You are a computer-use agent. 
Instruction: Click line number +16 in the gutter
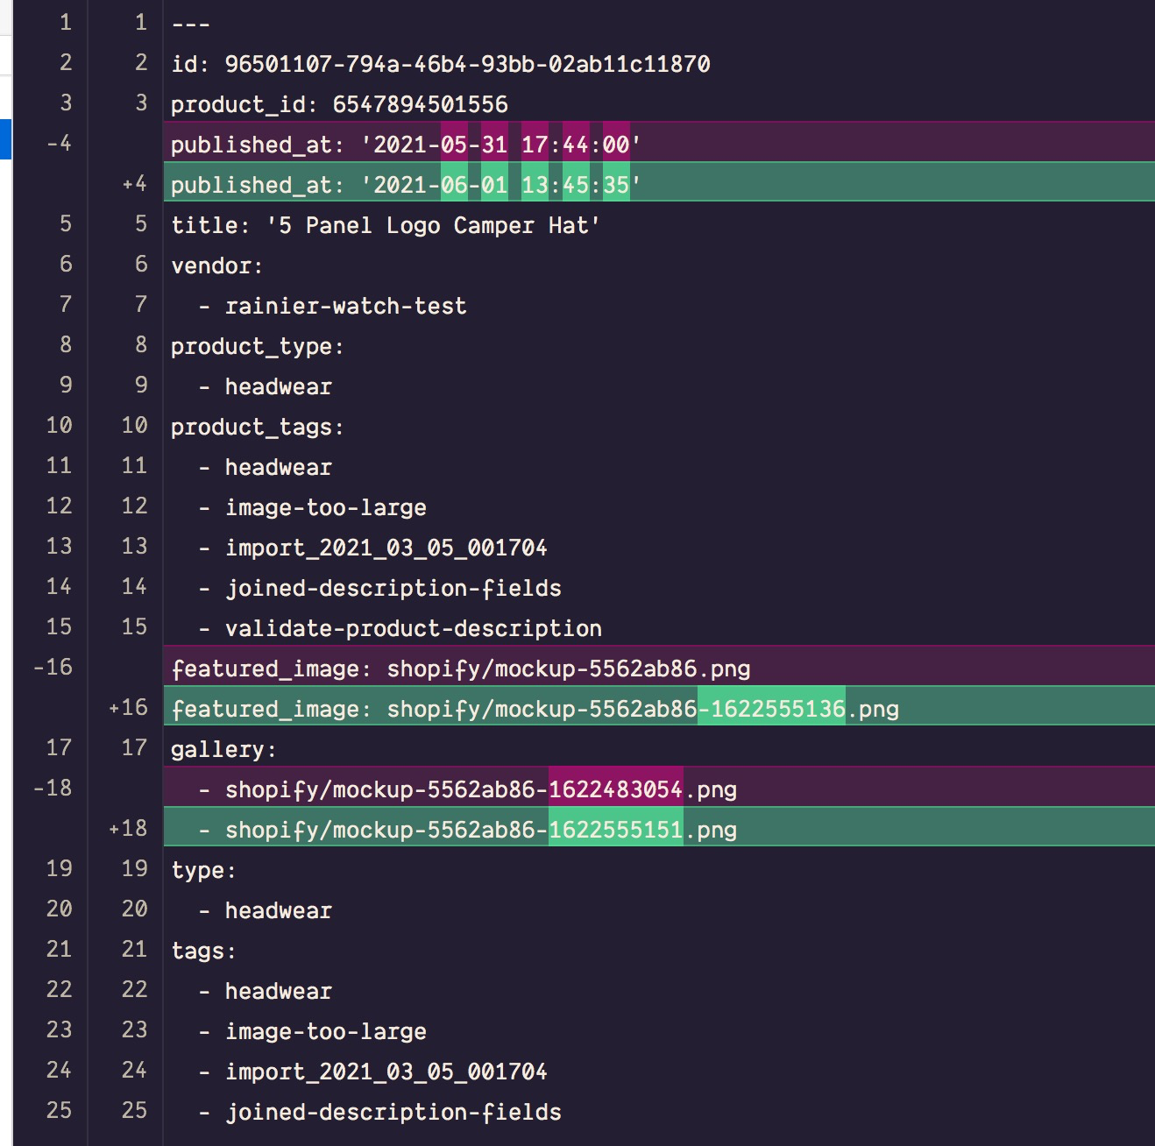(127, 707)
